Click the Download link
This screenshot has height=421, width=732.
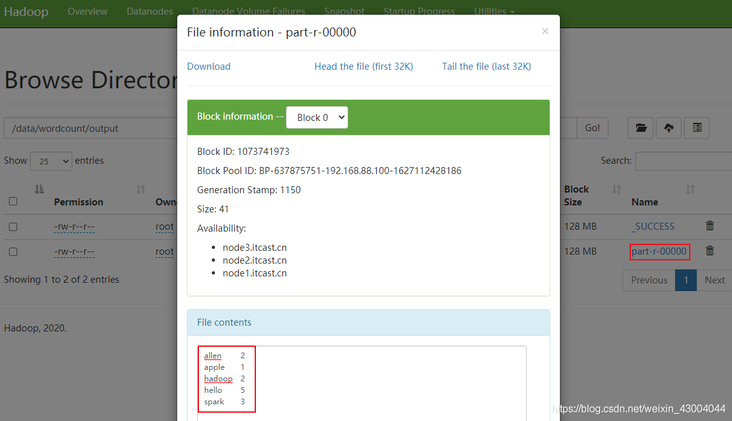pos(209,67)
